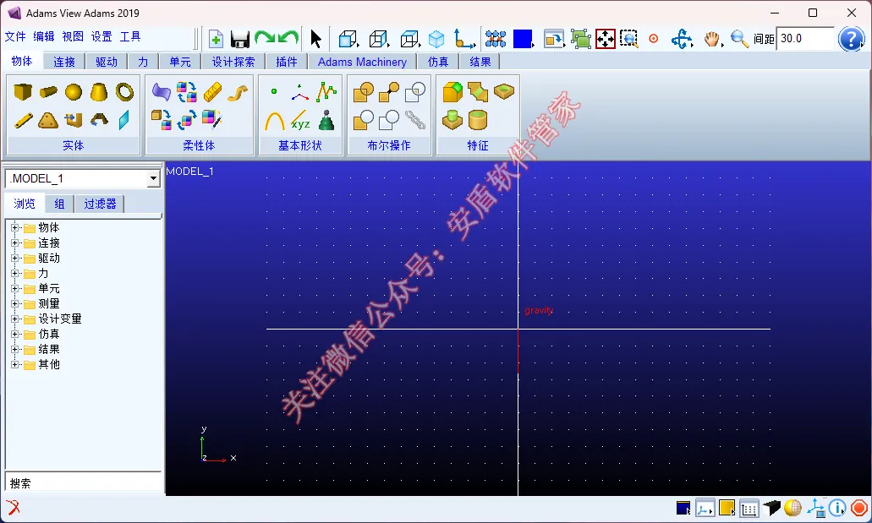The image size is (872, 523).
Task: Open help with the question mark
Action: (851, 39)
